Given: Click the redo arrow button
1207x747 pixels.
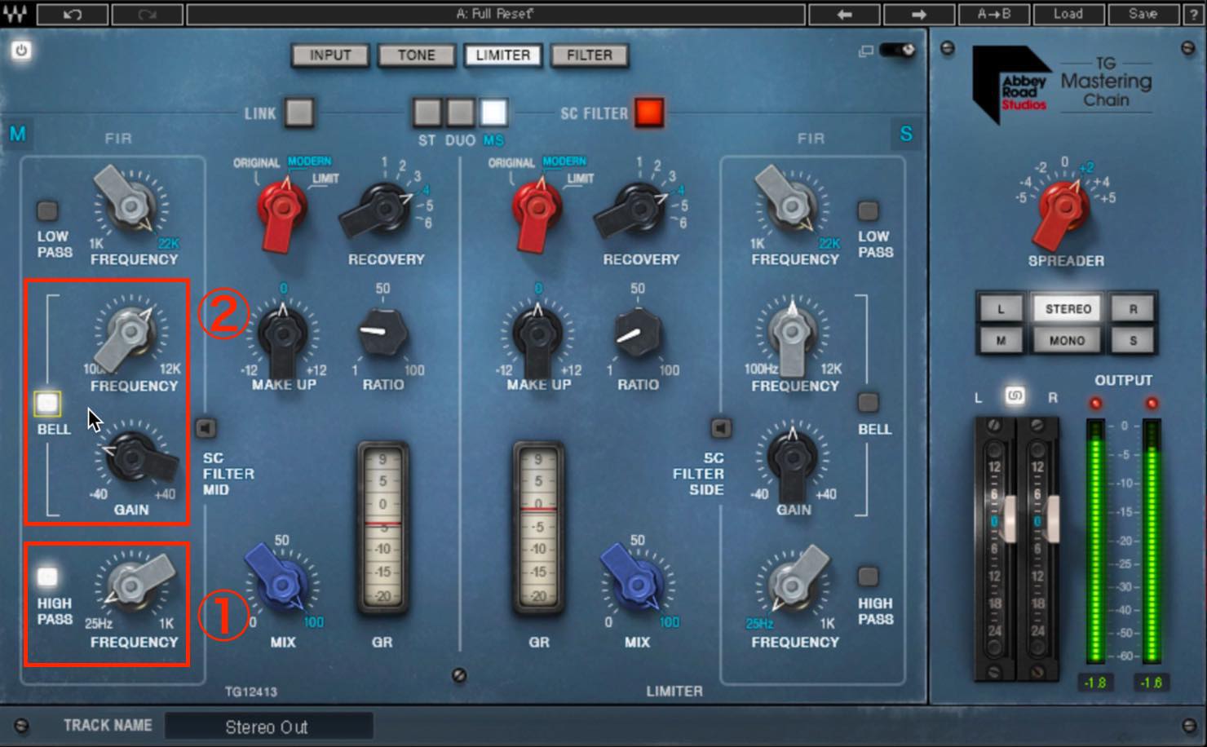Looking at the screenshot, I should coord(147,14).
